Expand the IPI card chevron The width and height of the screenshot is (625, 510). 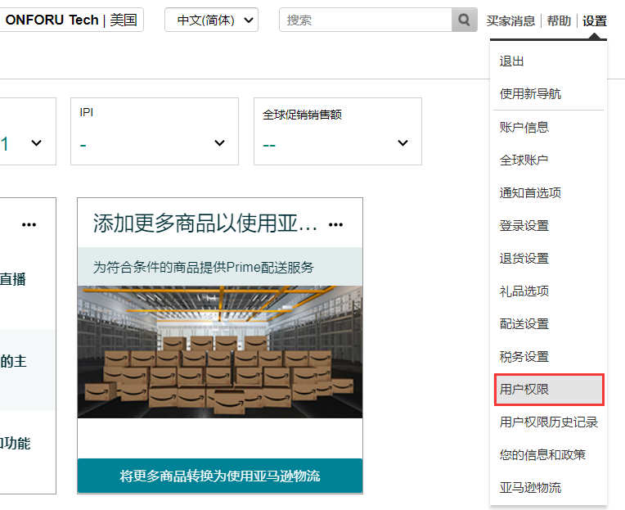coord(219,142)
